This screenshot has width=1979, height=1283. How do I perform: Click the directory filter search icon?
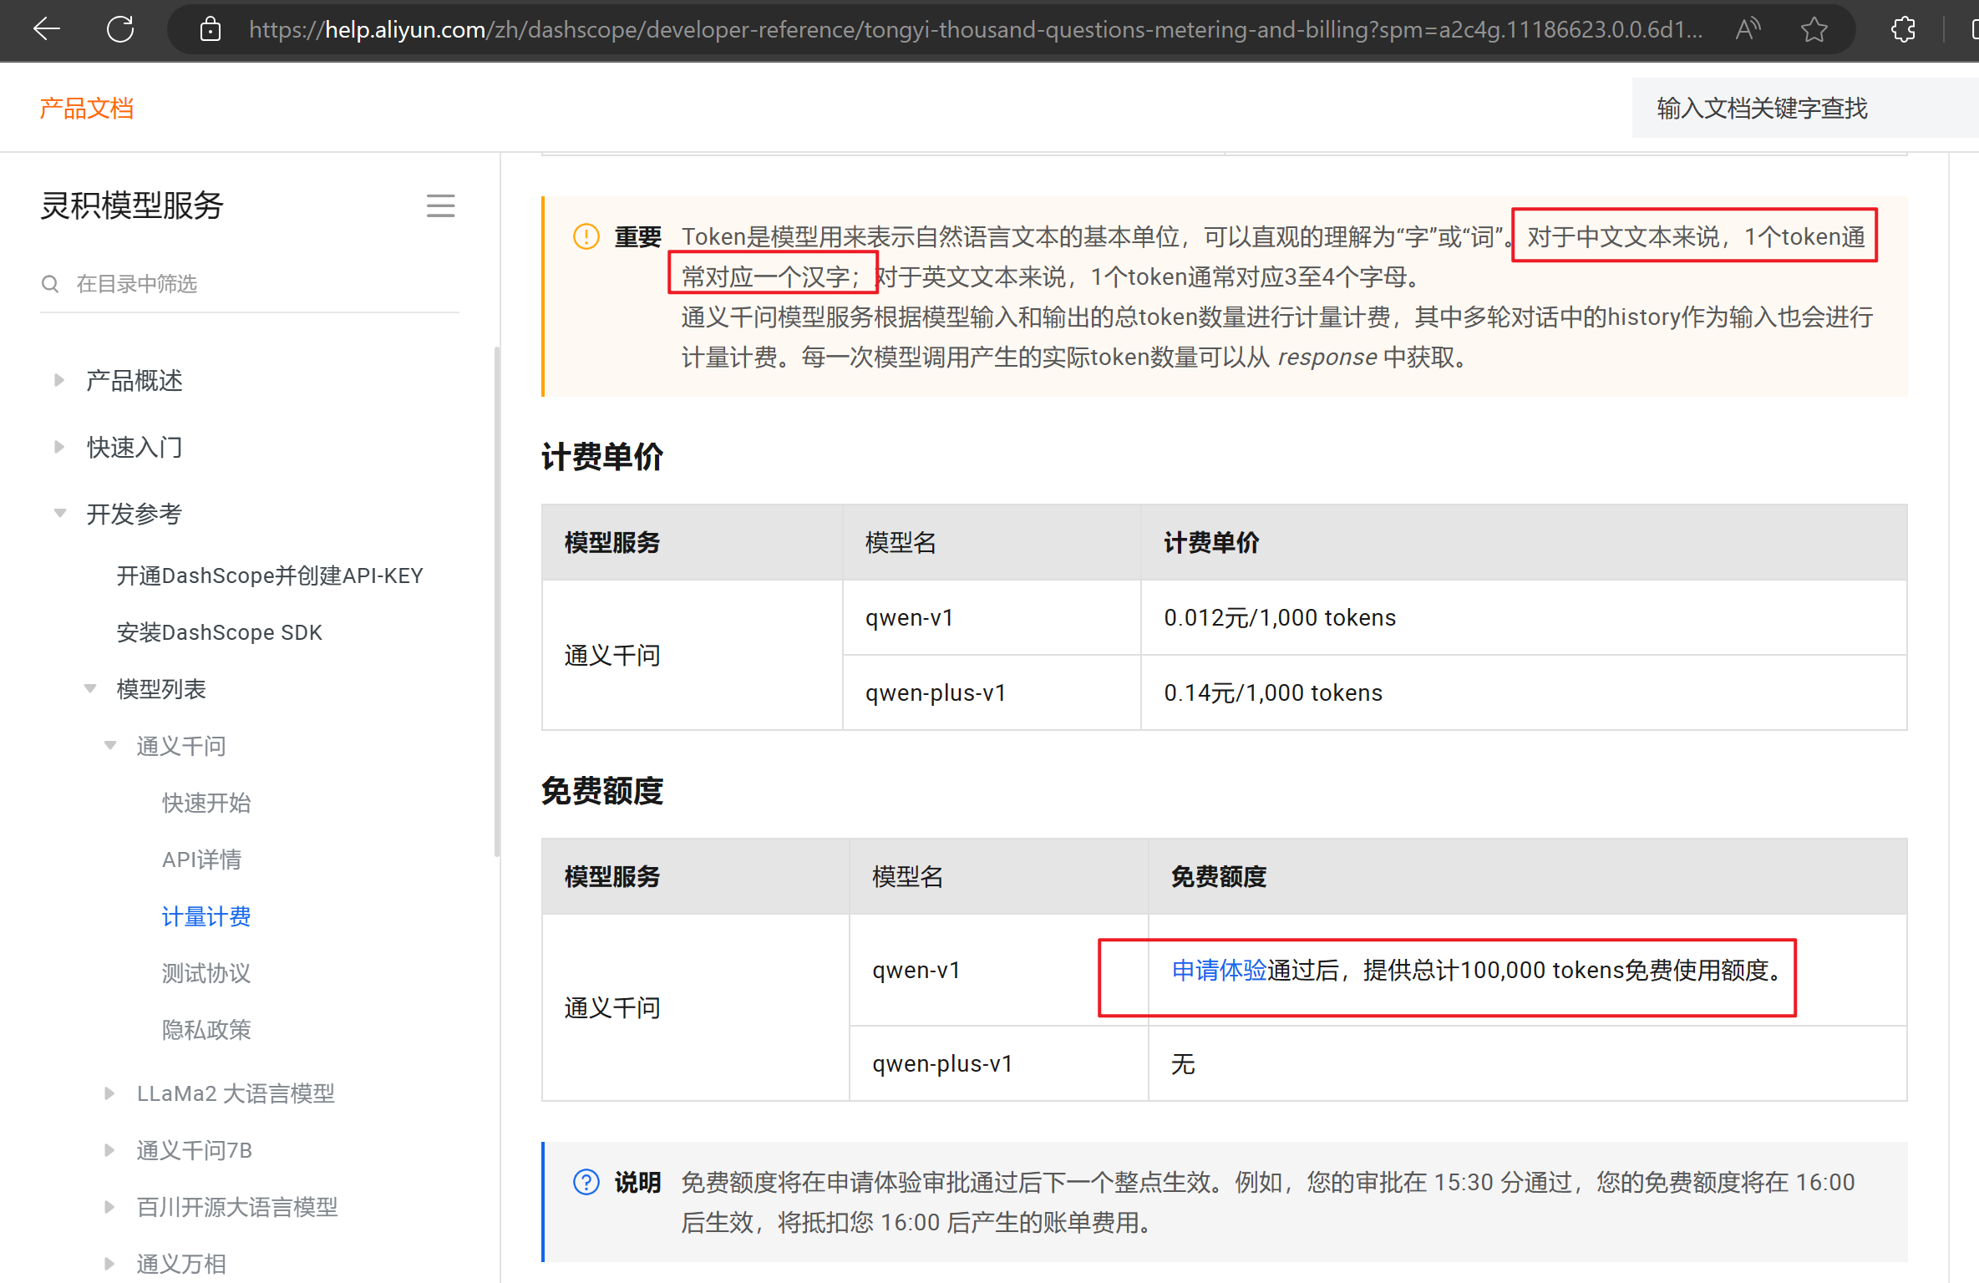50,284
